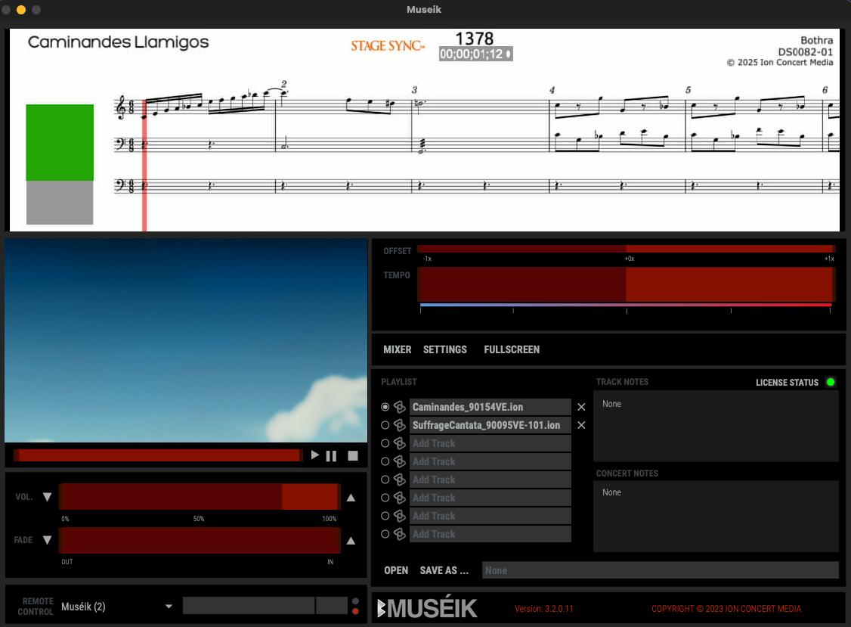Image resolution: width=851 pixels, height=627 pixels.
Task: Seek within the red playback progress bar
Action: (157, 455)
